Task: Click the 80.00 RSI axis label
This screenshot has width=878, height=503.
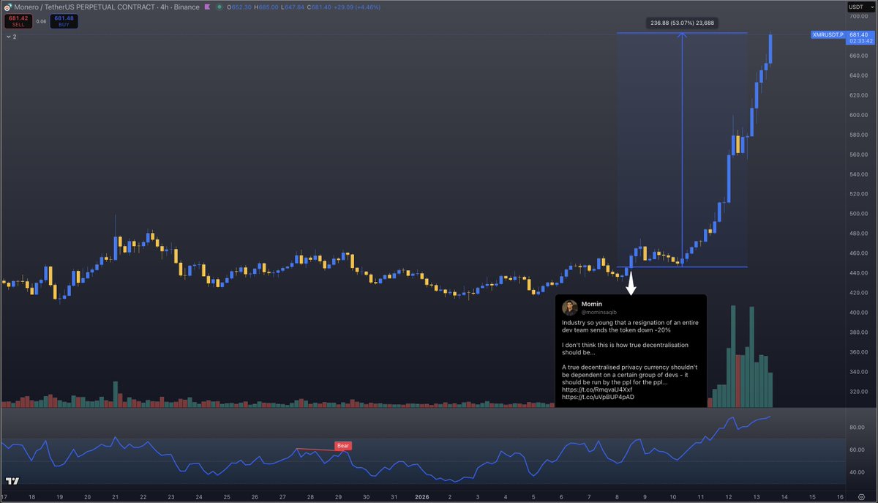Action: coord(857,427)
